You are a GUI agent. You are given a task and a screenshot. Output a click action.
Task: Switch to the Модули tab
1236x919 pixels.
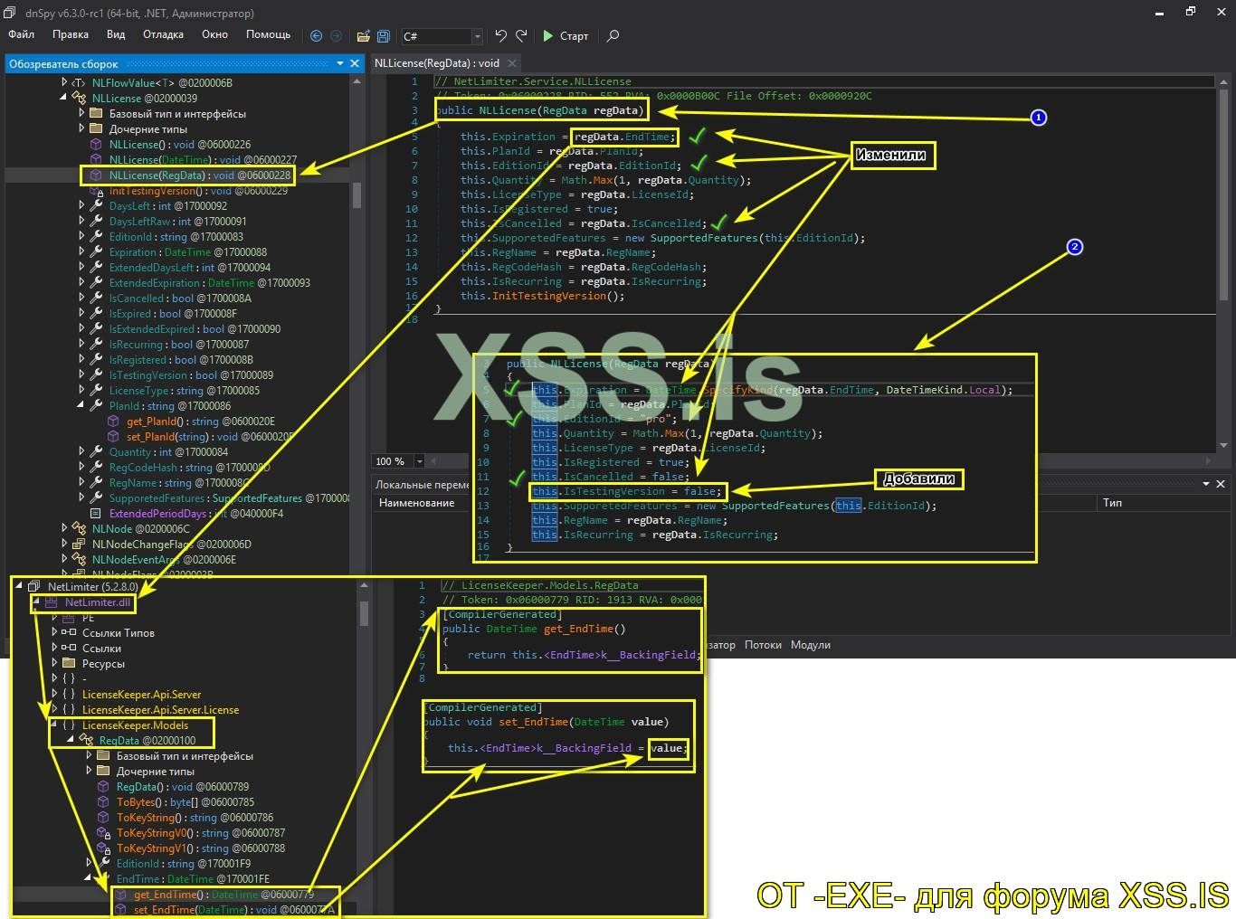811,645
